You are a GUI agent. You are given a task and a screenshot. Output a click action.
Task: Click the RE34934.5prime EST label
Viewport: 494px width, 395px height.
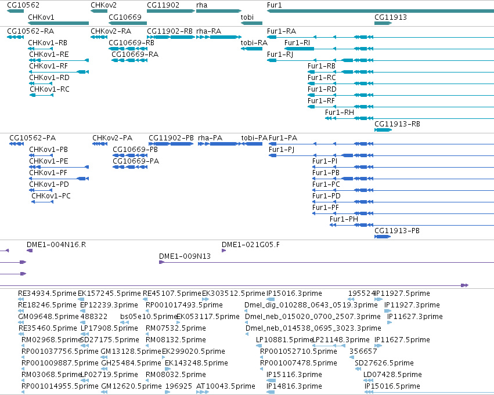[47, 293]
